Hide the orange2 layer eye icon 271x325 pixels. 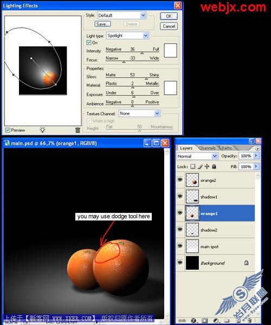coord(180,179)
